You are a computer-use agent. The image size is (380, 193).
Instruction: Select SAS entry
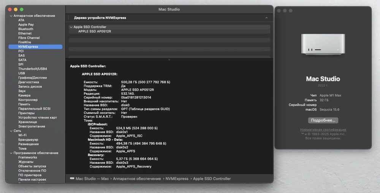pyautogui.click(x=21, y=55)
